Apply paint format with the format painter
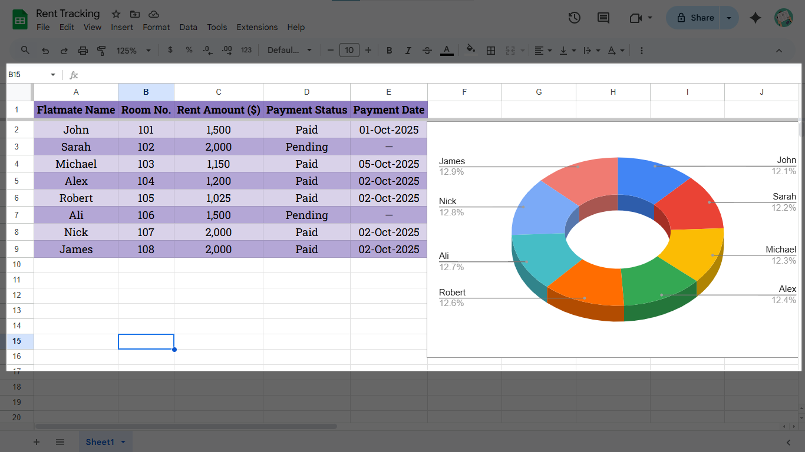The width and height of the screenshot is (805, 452). (101, 51)
